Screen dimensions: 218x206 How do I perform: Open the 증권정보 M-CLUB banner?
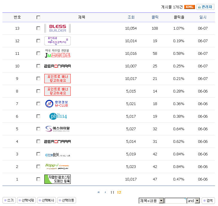point(57,104)
